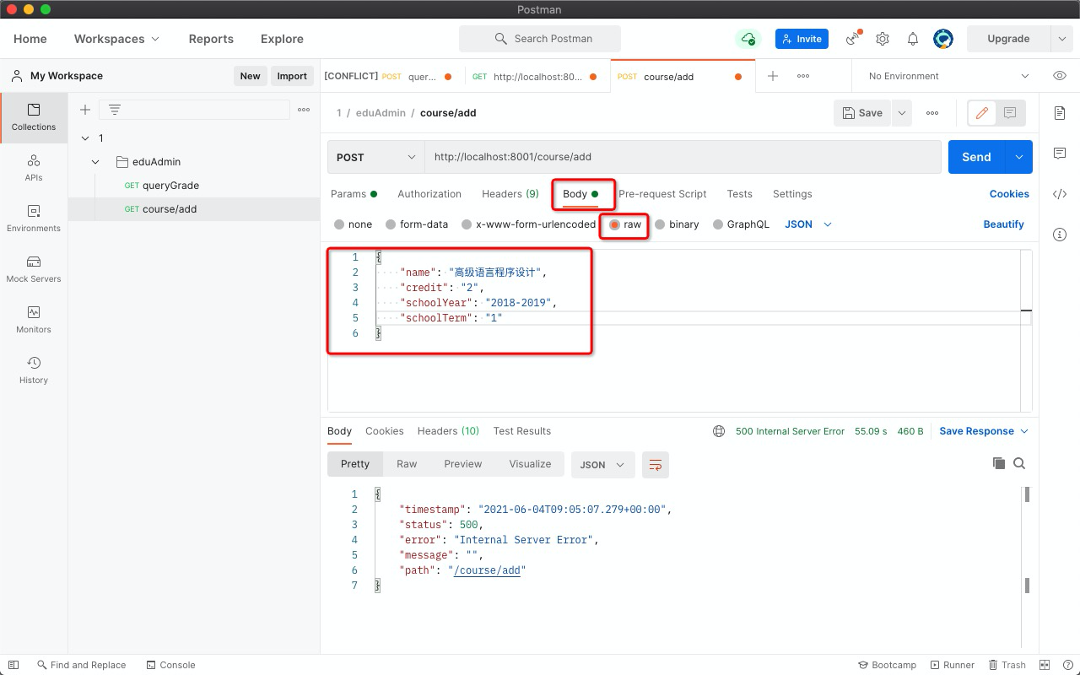Viewport: 1080px width, 675px height.
Task: Open the Save button dropdown arrow
Action: coord(902,113)
